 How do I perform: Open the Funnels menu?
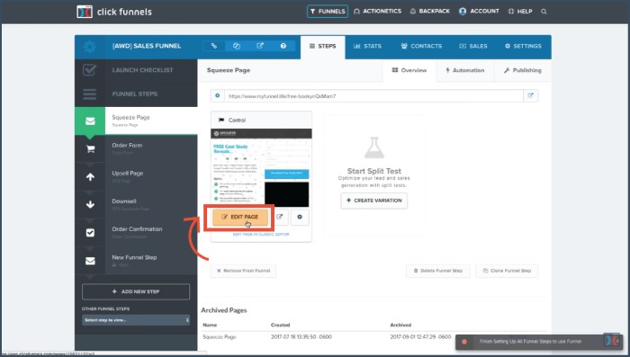click(328, 12)
